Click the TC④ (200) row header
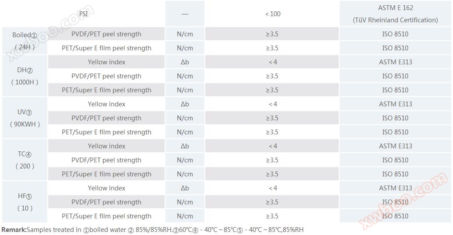Screen dimensions: 453x235 (x=25, y=160)
